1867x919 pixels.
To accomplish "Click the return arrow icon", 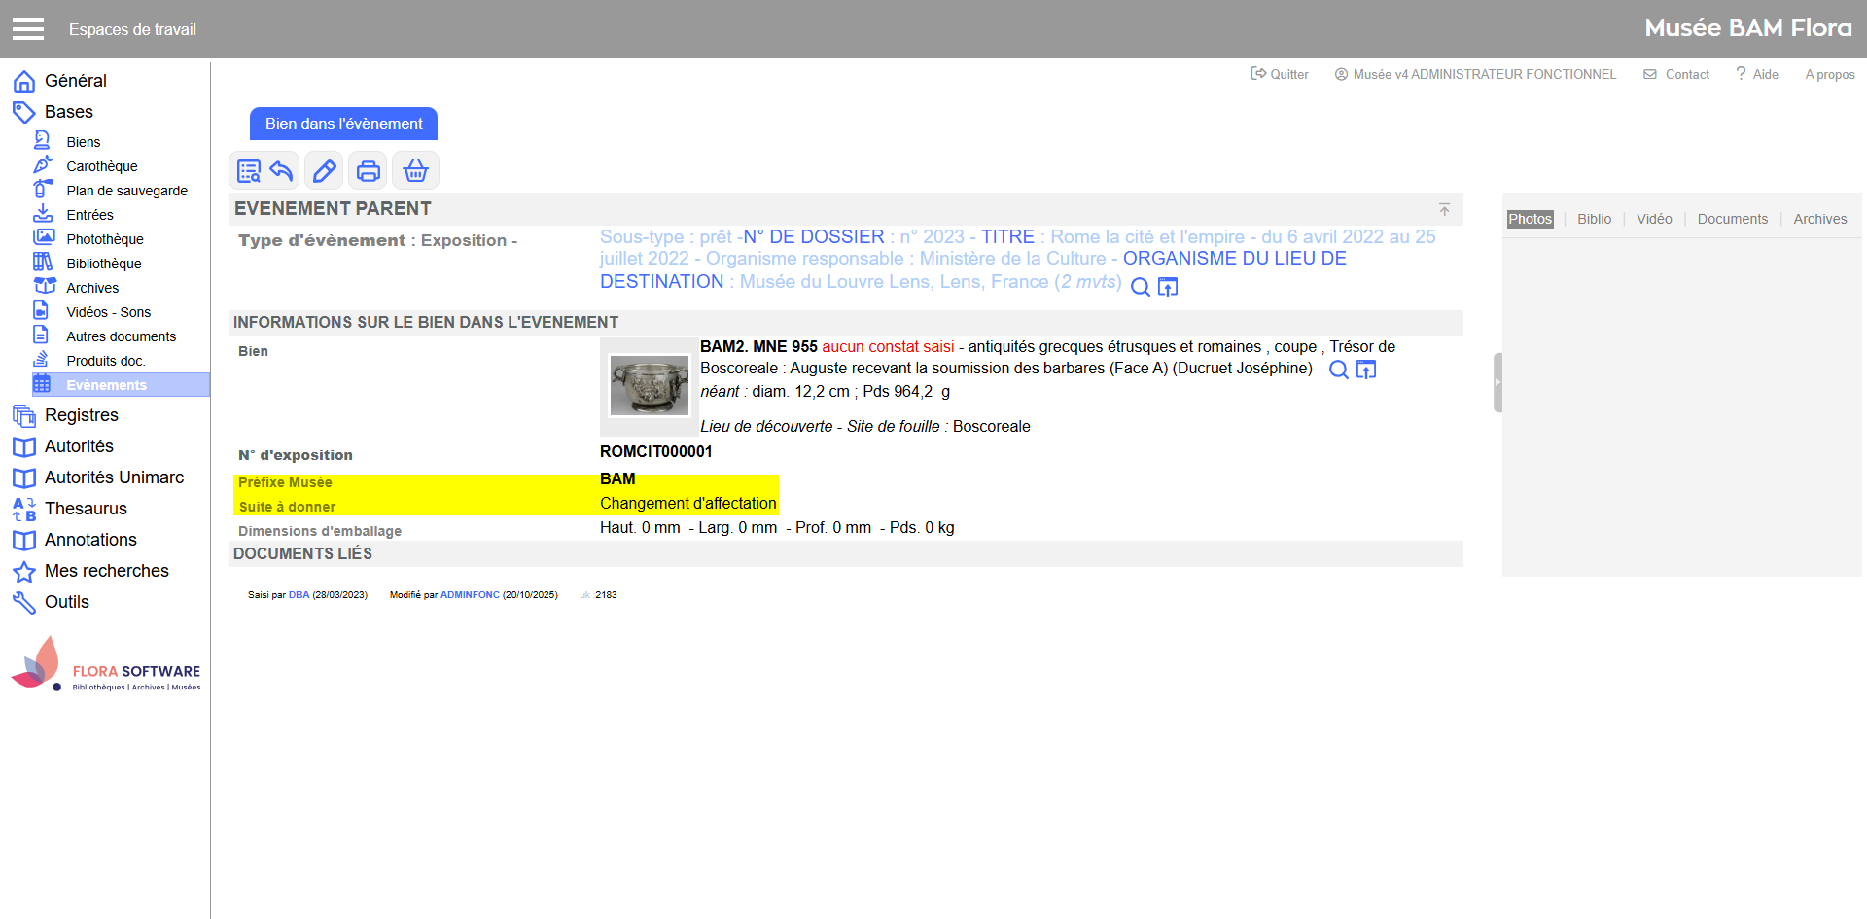I will (282, 171).
